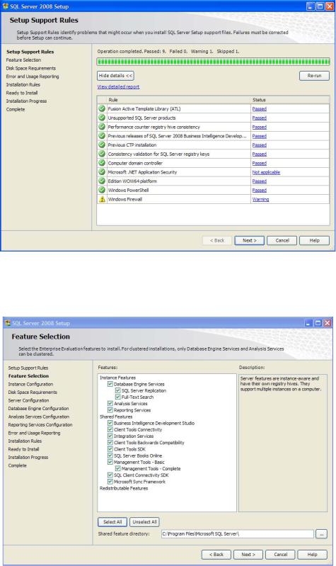The height and width of the screenshot is (566, 336).
Task: Toggle SQL Server Books Online checkbox
Action: tap(110, 455)
